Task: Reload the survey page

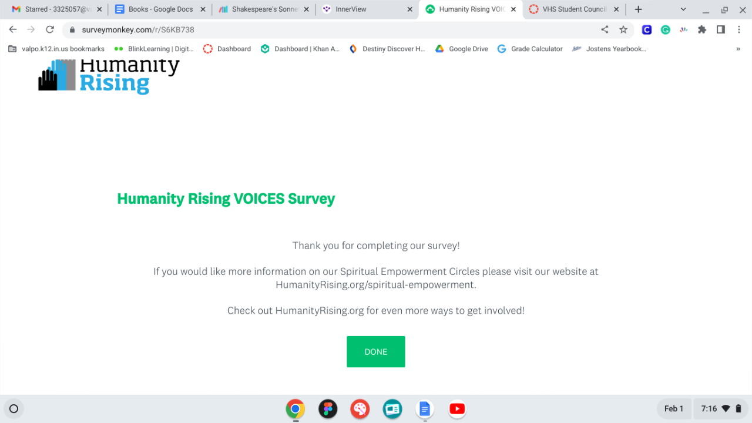Action: click(x=50, y=30)
